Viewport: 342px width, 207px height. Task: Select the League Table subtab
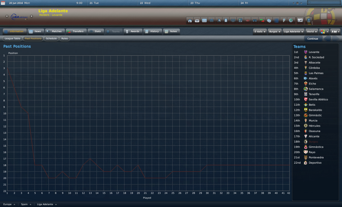(x=12, y=39)
